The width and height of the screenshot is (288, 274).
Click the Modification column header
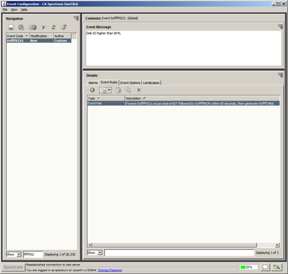[42, 36]
